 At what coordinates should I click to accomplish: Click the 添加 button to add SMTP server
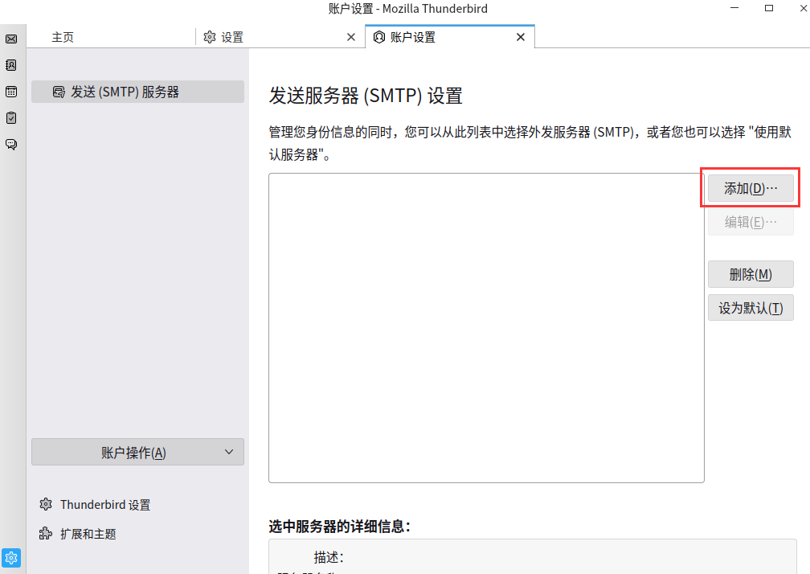[x=750, y=187]
